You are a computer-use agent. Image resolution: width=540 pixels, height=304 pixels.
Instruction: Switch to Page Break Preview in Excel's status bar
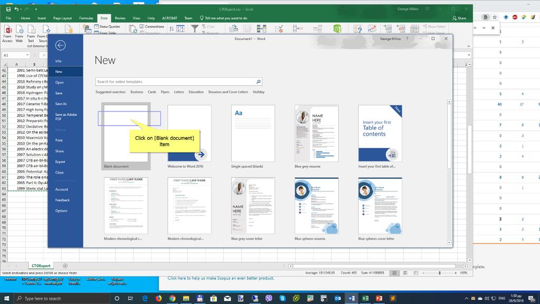[x=416, y=273]
